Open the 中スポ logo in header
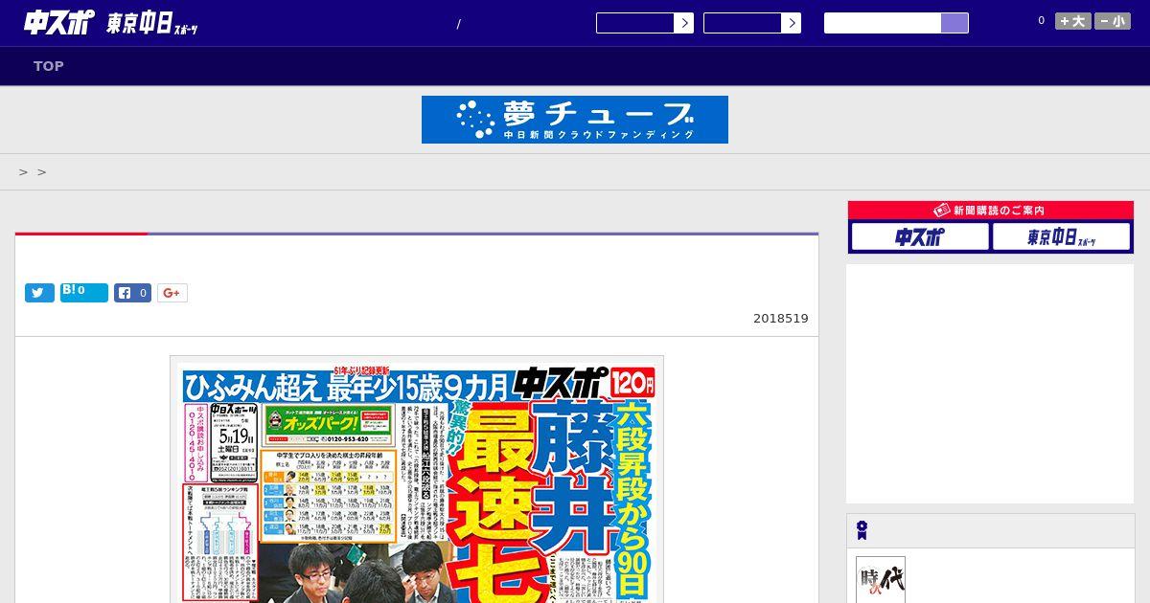The height and width of the screenshot is (603, 1150). pos(58,22)
